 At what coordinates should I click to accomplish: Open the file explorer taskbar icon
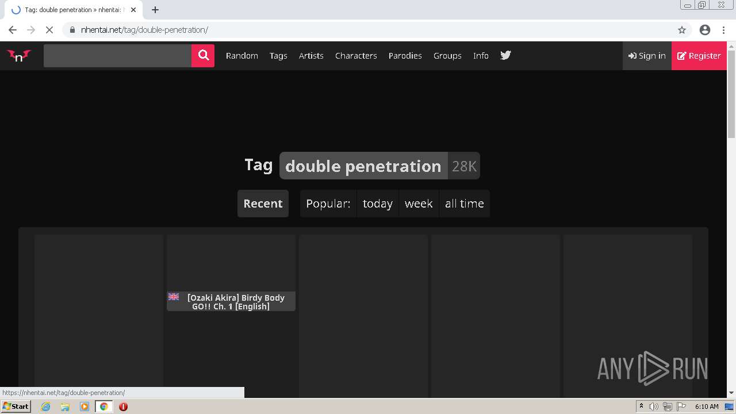click(65, 407)
